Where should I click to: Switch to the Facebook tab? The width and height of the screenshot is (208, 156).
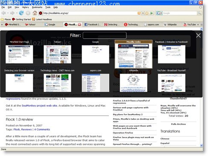click(93, 25)
